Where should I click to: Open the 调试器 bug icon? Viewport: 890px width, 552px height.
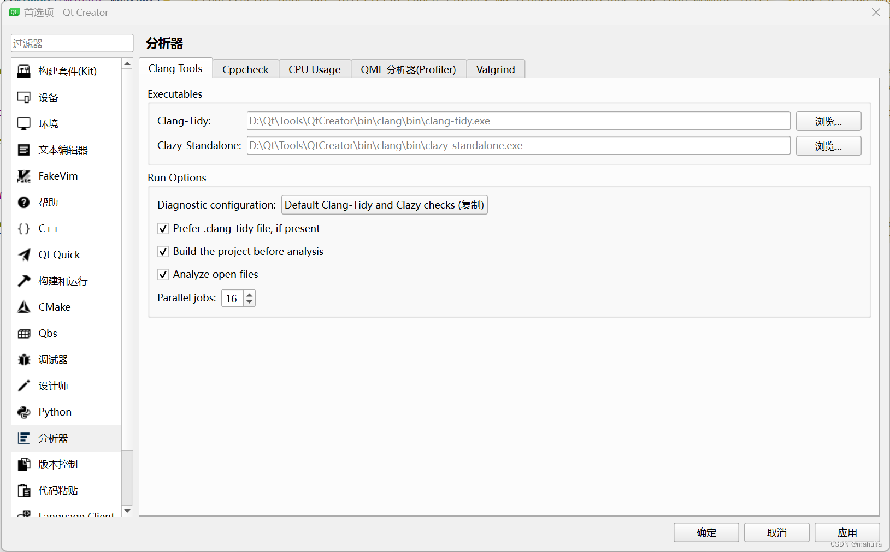click(x=24, y=359)
